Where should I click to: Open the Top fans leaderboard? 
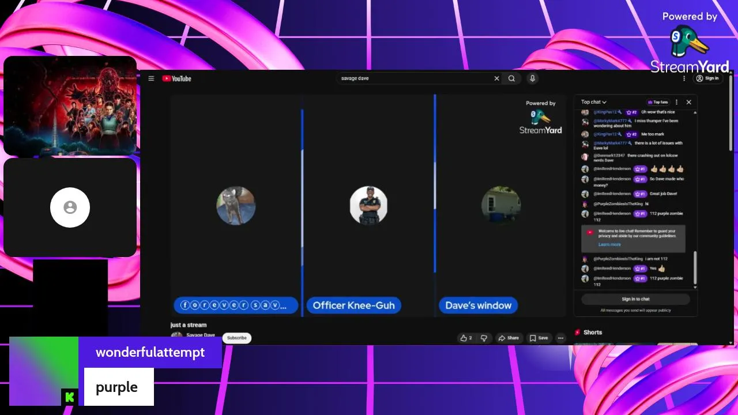658,102
